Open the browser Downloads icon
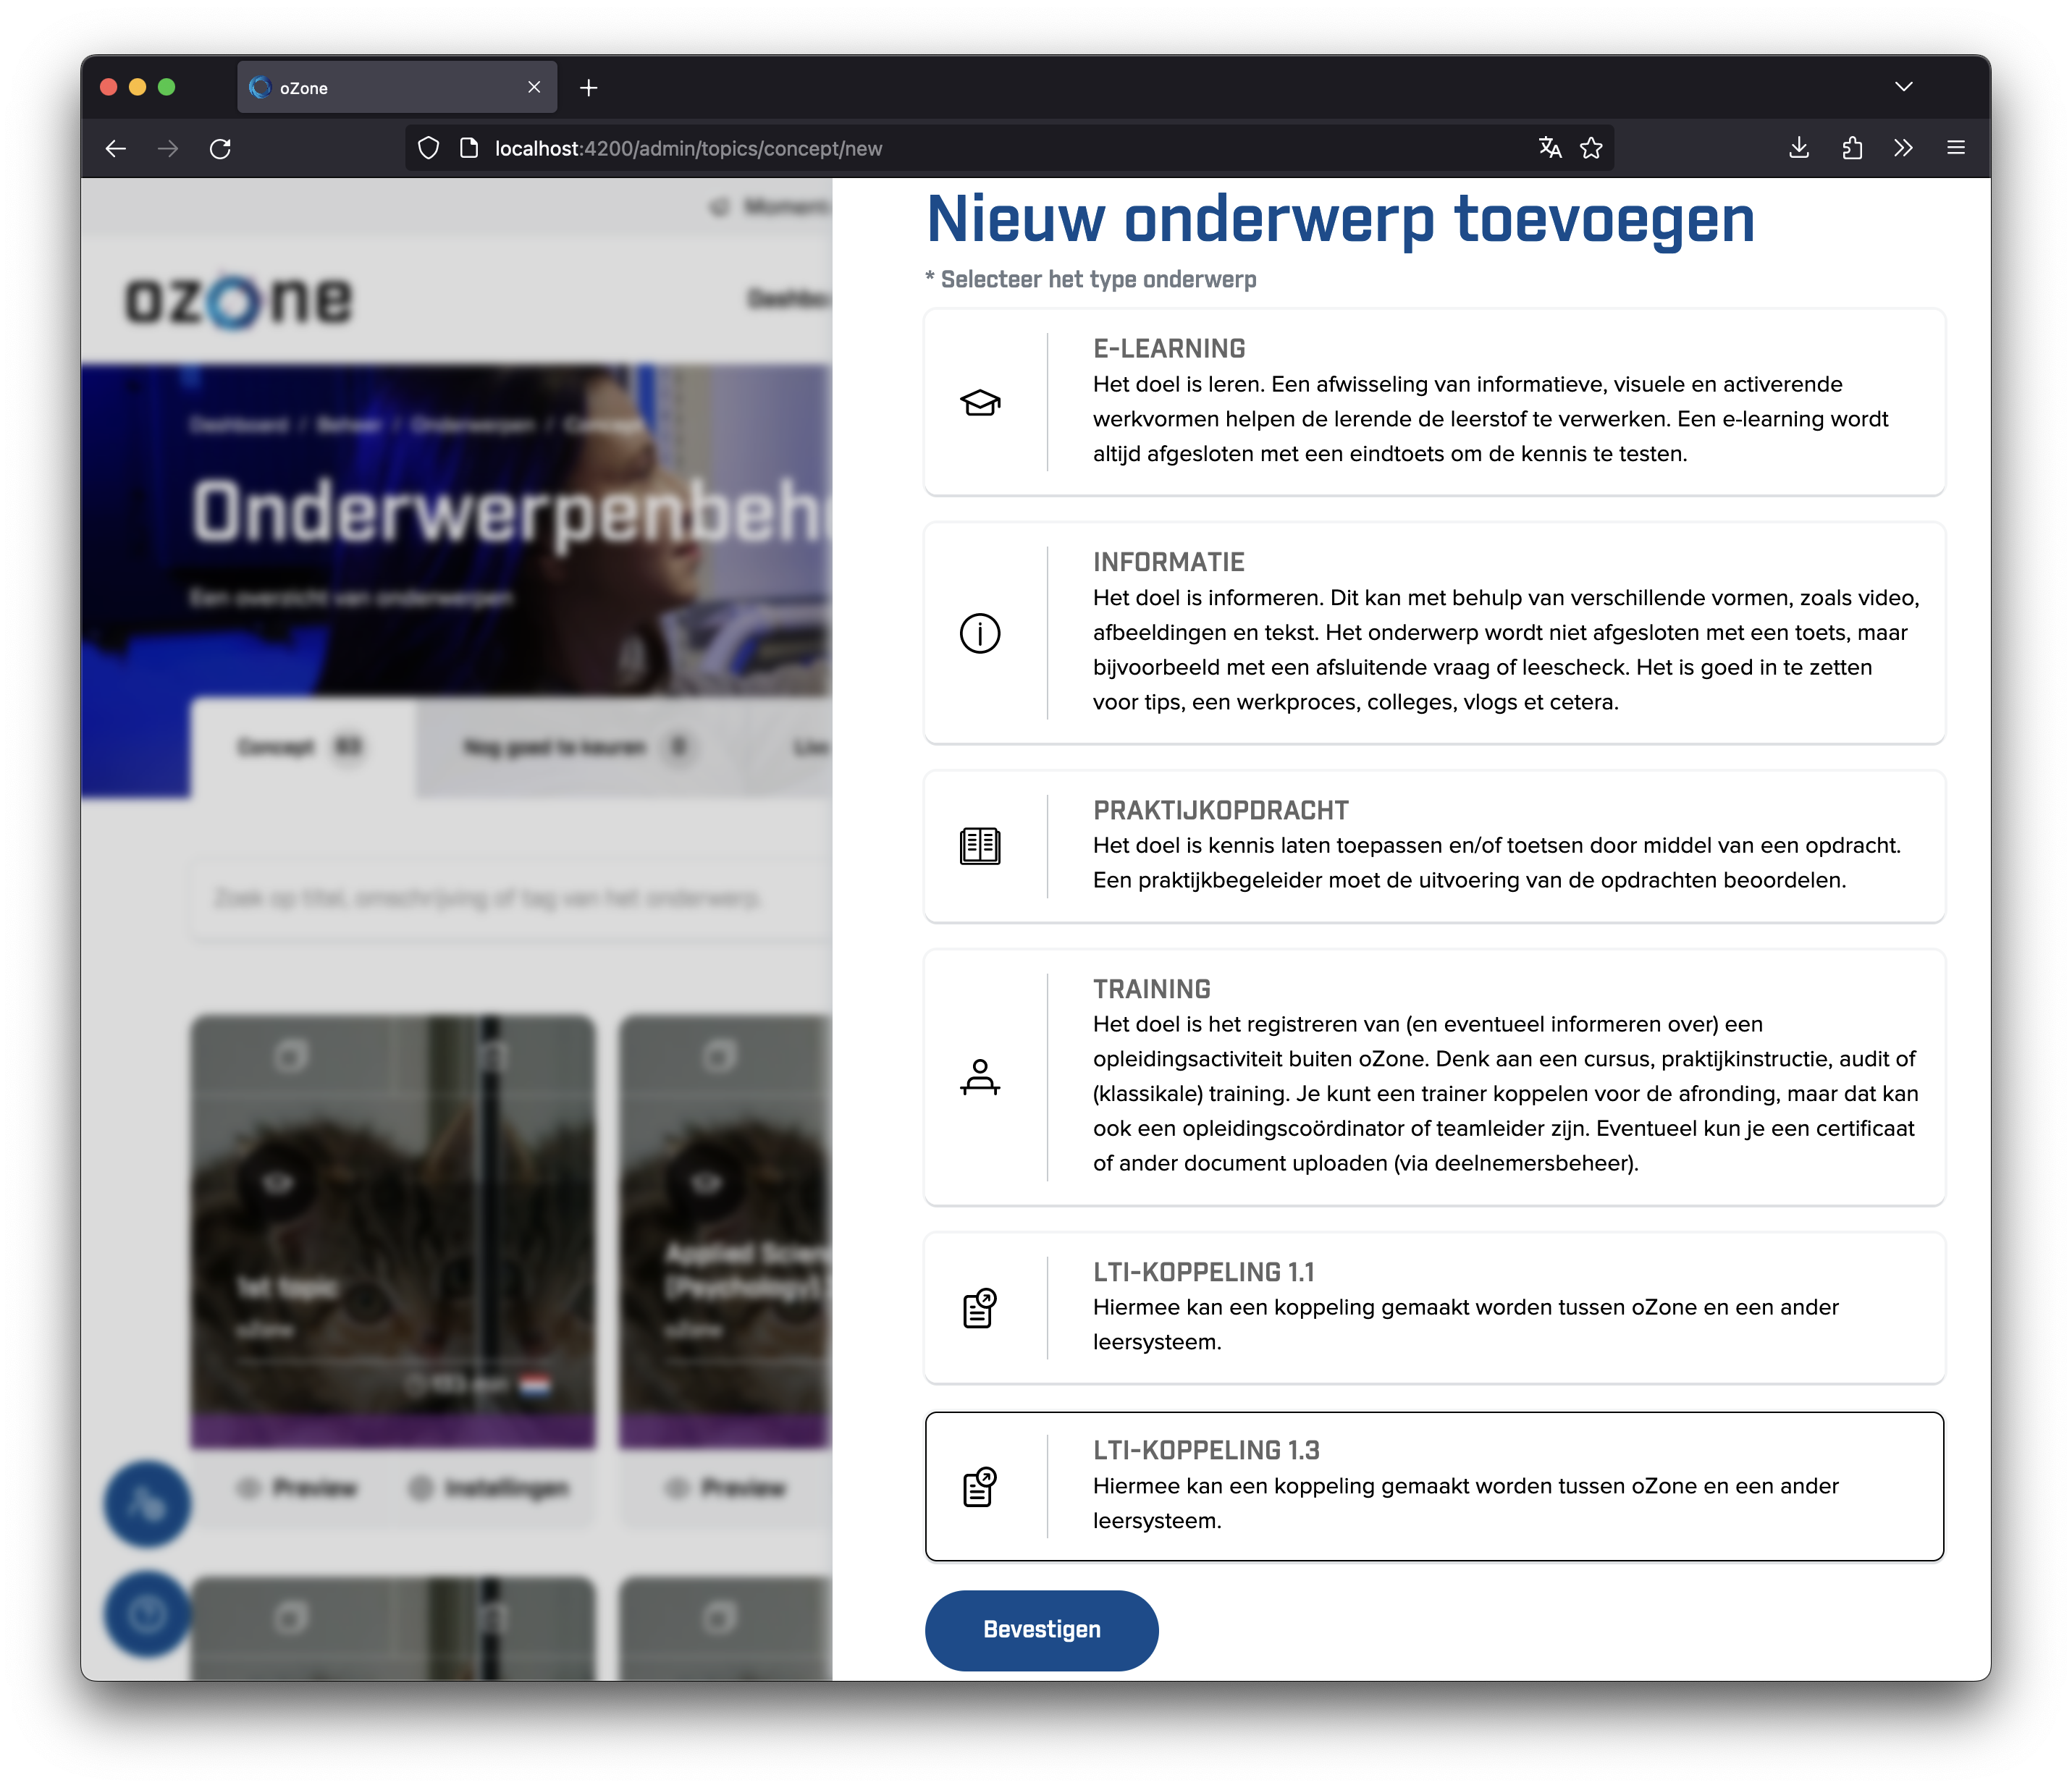 pyautogui.click(x=1799, y=147)
